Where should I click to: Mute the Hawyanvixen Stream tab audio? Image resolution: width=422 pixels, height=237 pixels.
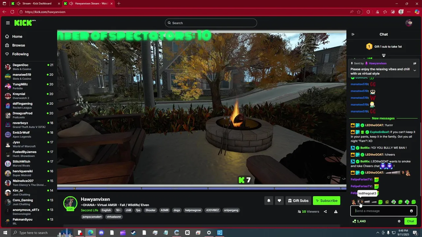pyautogui.click(x=71, y=4)
